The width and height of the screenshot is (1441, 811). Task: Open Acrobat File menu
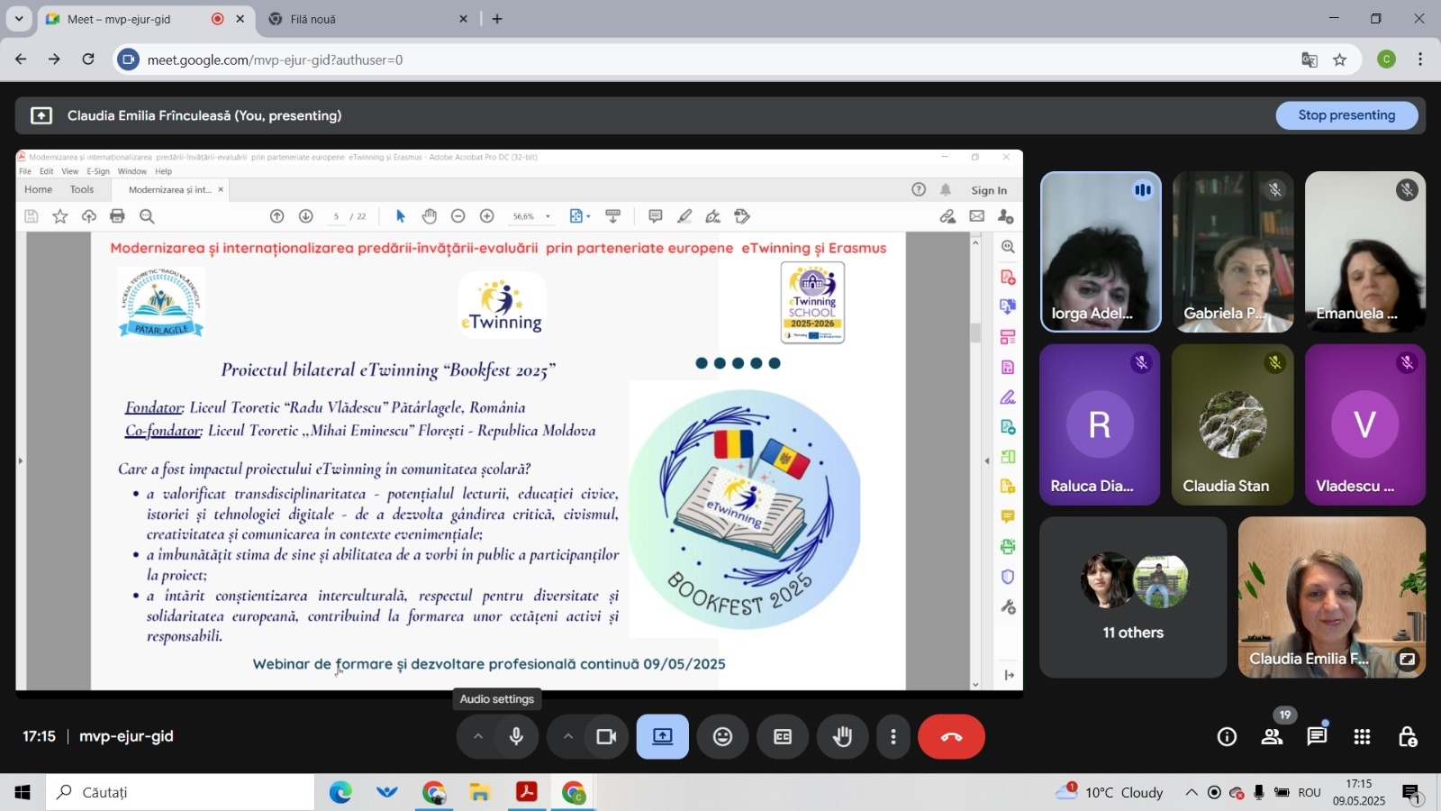point(25,171)
